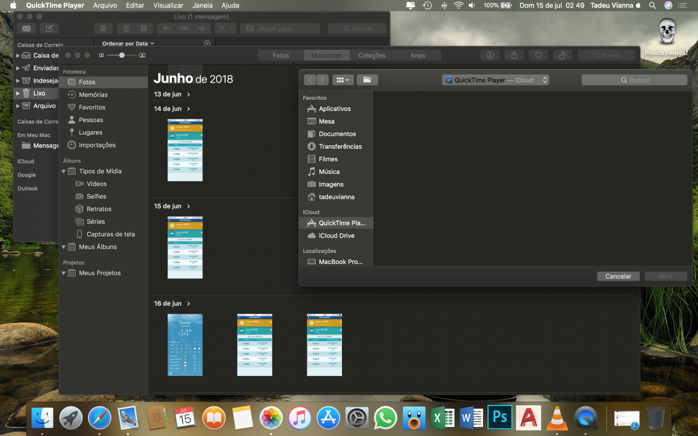Viewport: 698px width, 436px height.
Task: Click the rotate icon in Photos toolbar
Action: [562, 55]
